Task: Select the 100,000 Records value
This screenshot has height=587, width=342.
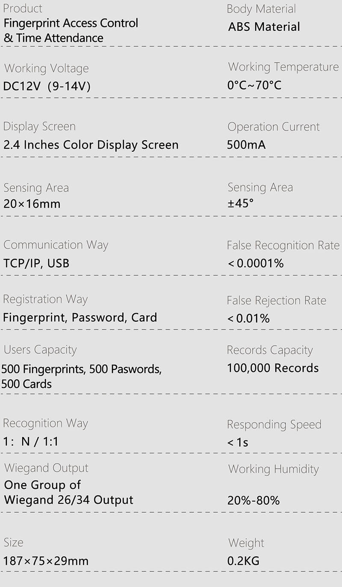Action: (273, 368)
